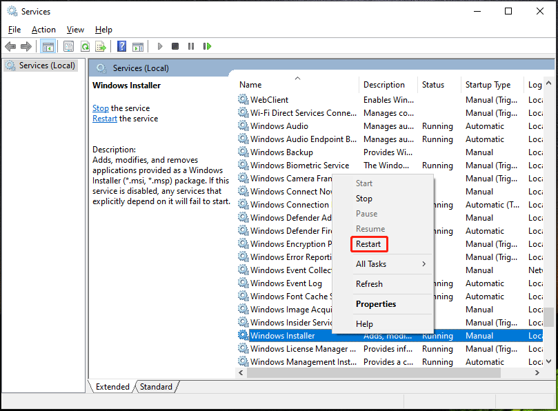Click the Start Service play icon
The width and height of the screenshot is (558, 411).
pos(160,46)
